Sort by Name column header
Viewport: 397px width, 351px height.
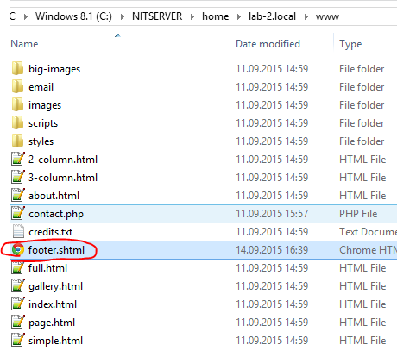(x=24, y=44)
